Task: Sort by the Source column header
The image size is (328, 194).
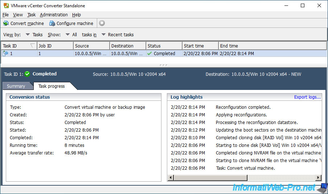Action: coord(91,46)
